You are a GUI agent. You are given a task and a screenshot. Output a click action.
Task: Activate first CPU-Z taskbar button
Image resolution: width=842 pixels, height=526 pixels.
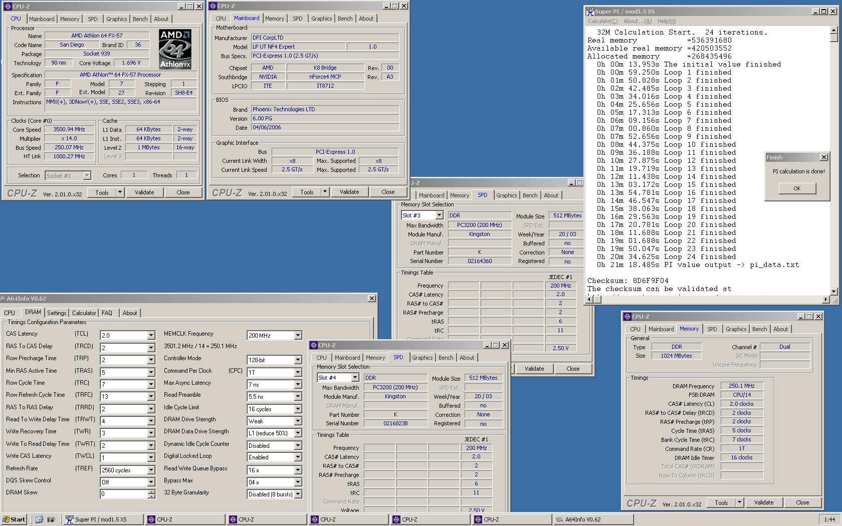click(x=184, y=519)
